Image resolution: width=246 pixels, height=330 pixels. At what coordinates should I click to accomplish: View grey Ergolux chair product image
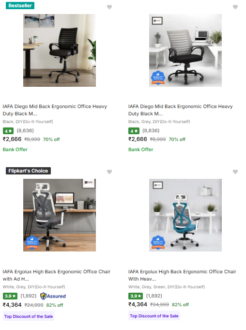pyautogui.click(x=60, y=215)
